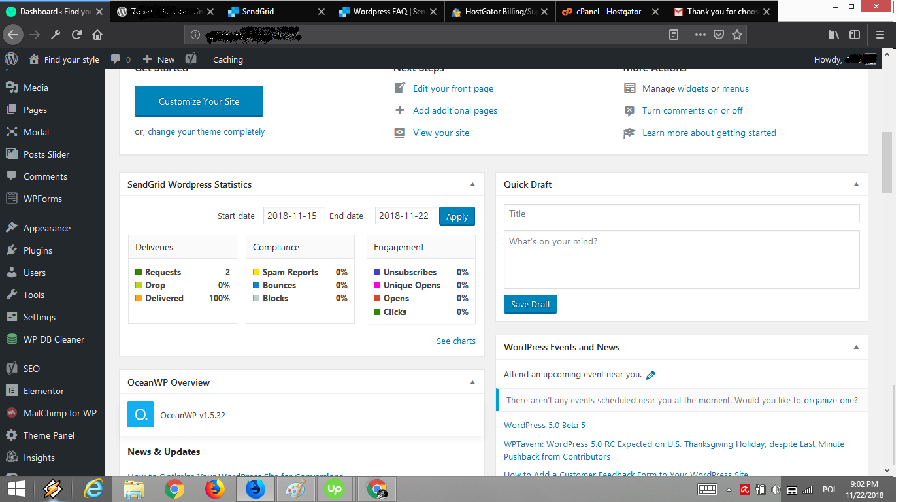Open the New content menu
Image resolution: width=907 pixels, height=502 pixels.
click(159, 59)
